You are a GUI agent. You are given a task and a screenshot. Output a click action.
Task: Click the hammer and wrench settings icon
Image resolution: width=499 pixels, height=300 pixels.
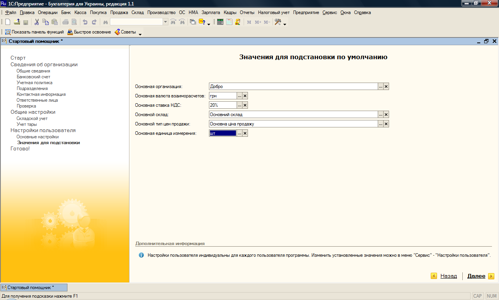[278, 22]
